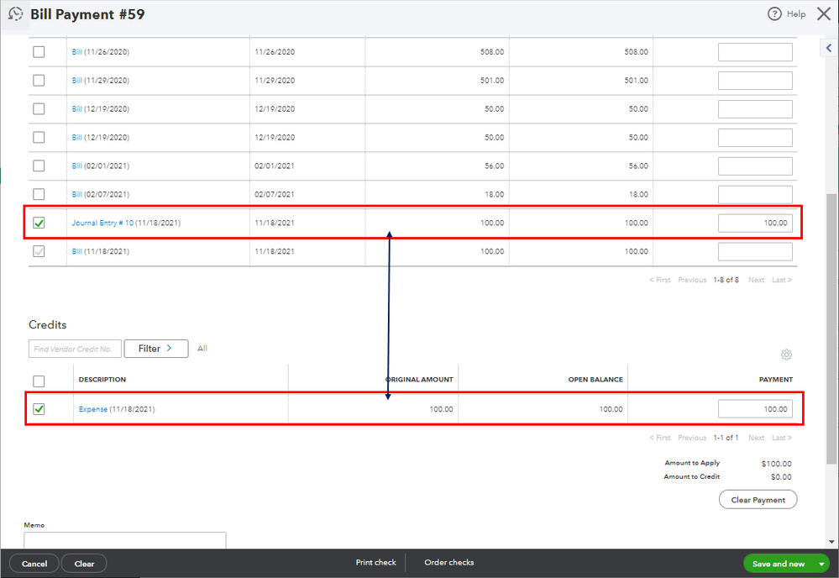Click the Amount to Apply $100.00 value
The width and height of the screenshot is (839, 578).
(x=776, y=464)
